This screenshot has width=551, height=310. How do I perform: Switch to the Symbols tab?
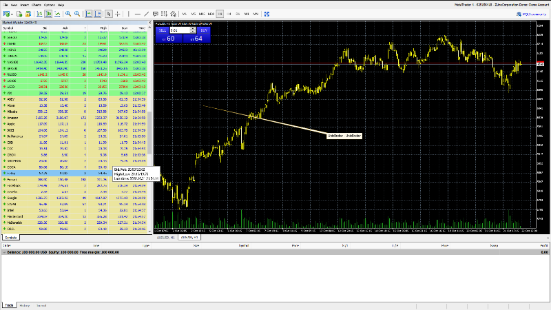[x=10, y=238]
